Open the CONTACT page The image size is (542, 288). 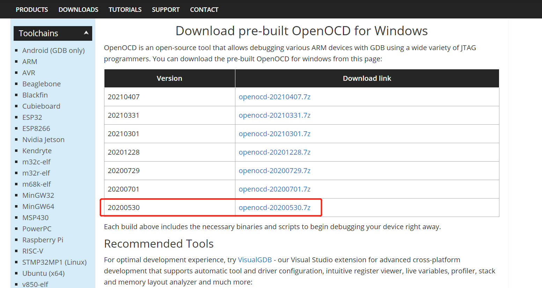pos(204,9)
